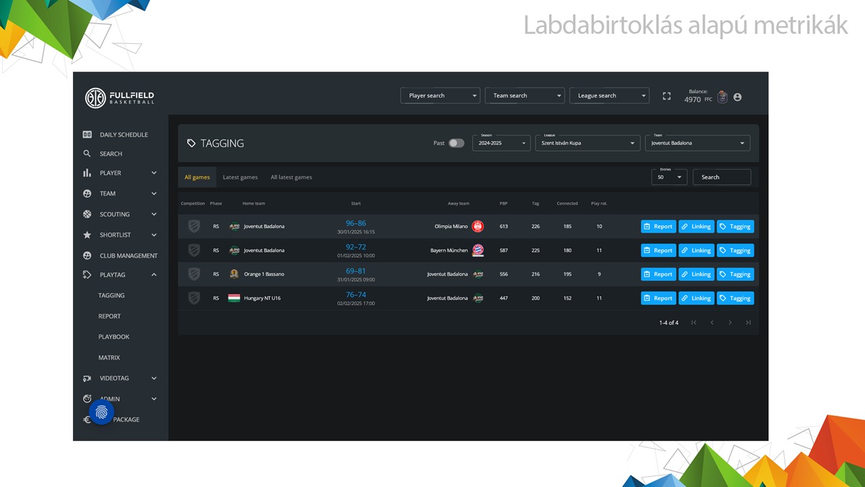Click the Olimpia Milano team logo
The image size is (865, 487).
pos(478,227)
